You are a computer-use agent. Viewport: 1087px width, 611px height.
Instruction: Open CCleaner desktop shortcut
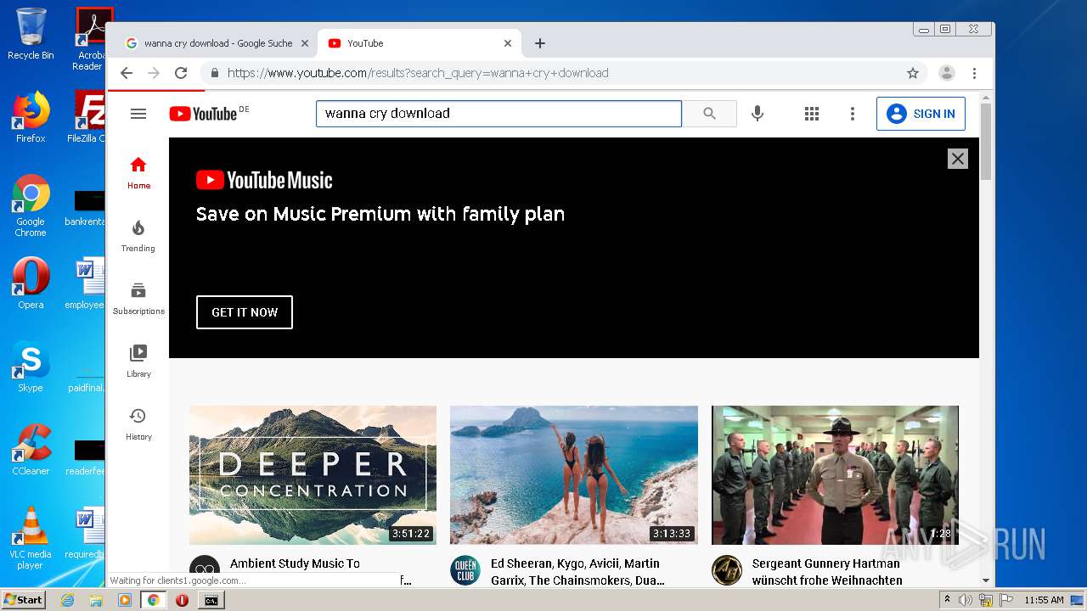click(x=31, y=450)
